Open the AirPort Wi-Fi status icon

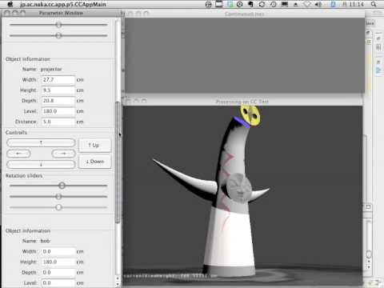point(307,4)
